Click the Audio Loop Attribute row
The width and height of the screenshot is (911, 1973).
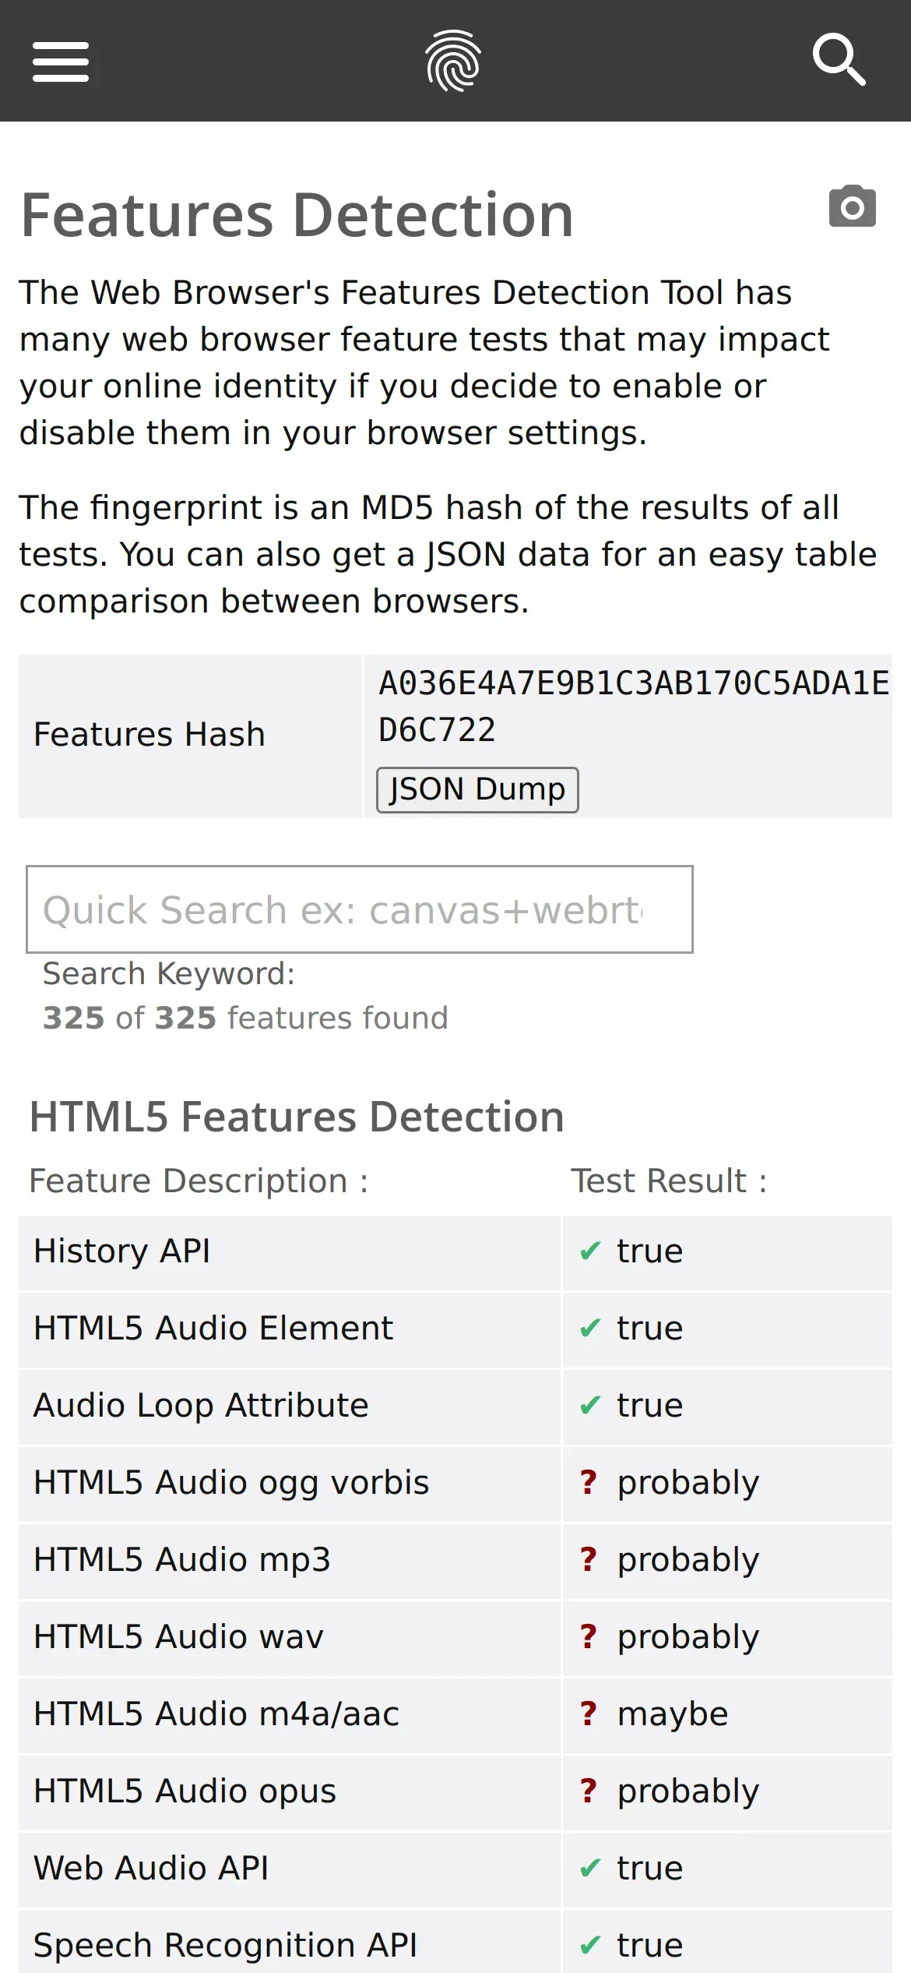(x=201, y=1406)
